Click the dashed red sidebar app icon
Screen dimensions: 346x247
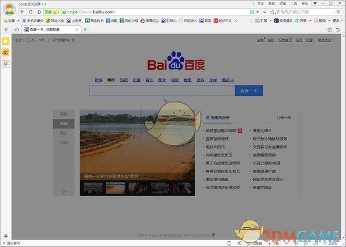[6, 63]
